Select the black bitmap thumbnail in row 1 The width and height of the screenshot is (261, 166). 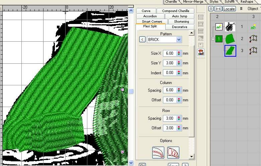pos(230,27)
